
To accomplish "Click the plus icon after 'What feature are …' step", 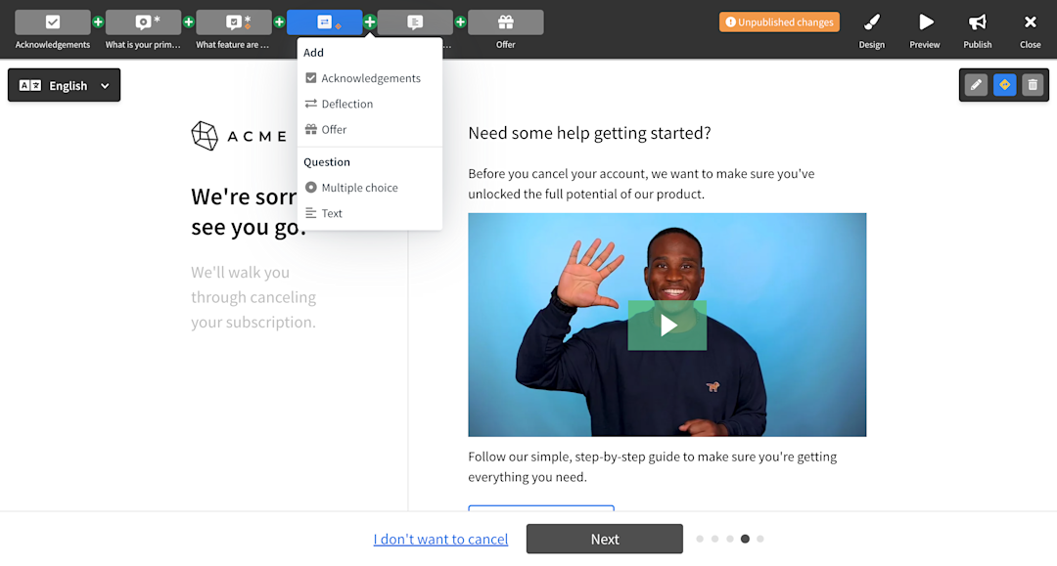I will point(279,22).
